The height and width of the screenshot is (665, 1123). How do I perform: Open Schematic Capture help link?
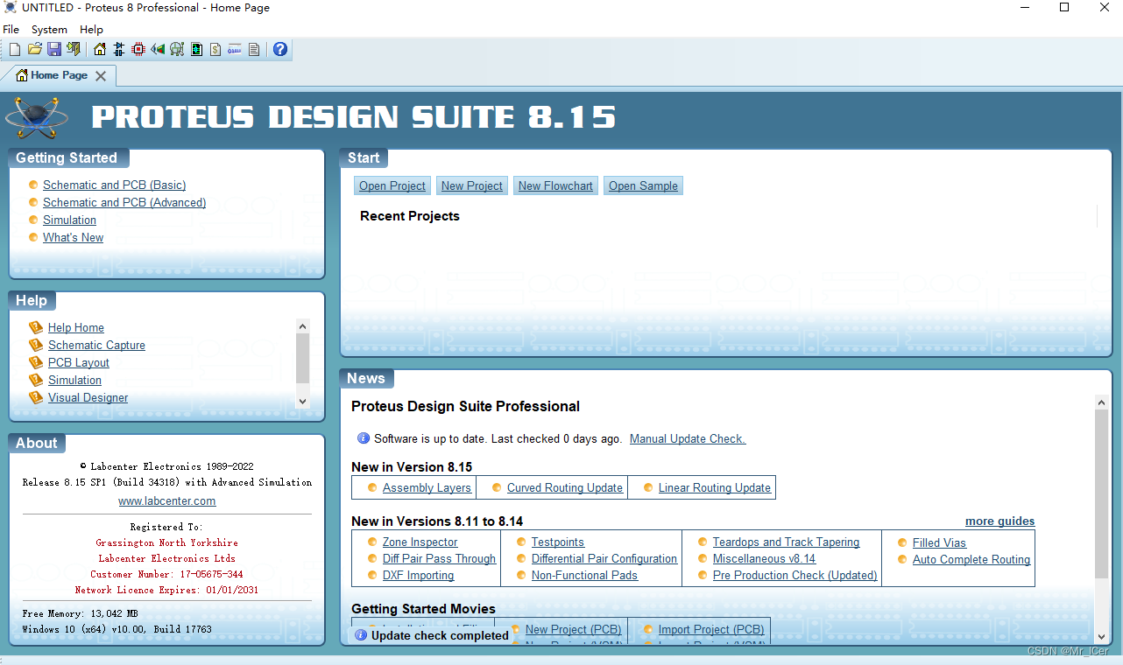(x=96, y=345)
